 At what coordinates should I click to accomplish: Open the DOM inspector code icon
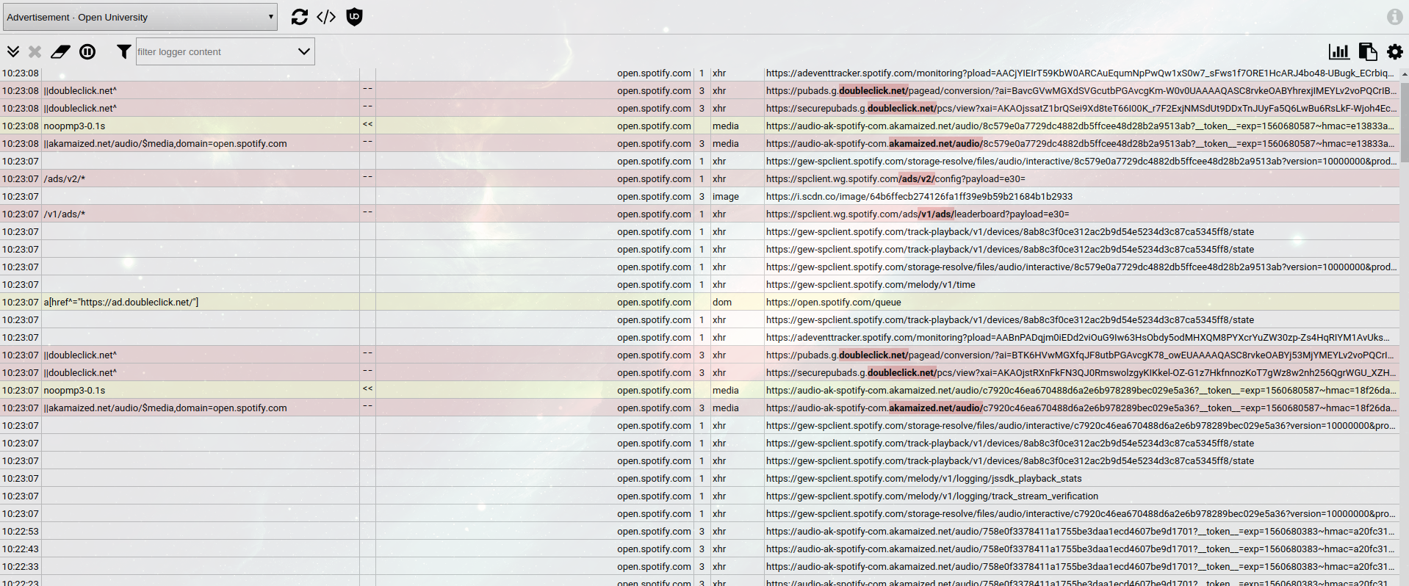[x=326, y=17]
